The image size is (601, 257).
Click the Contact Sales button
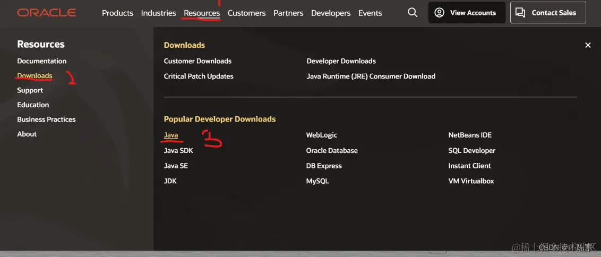coord(548,13)
